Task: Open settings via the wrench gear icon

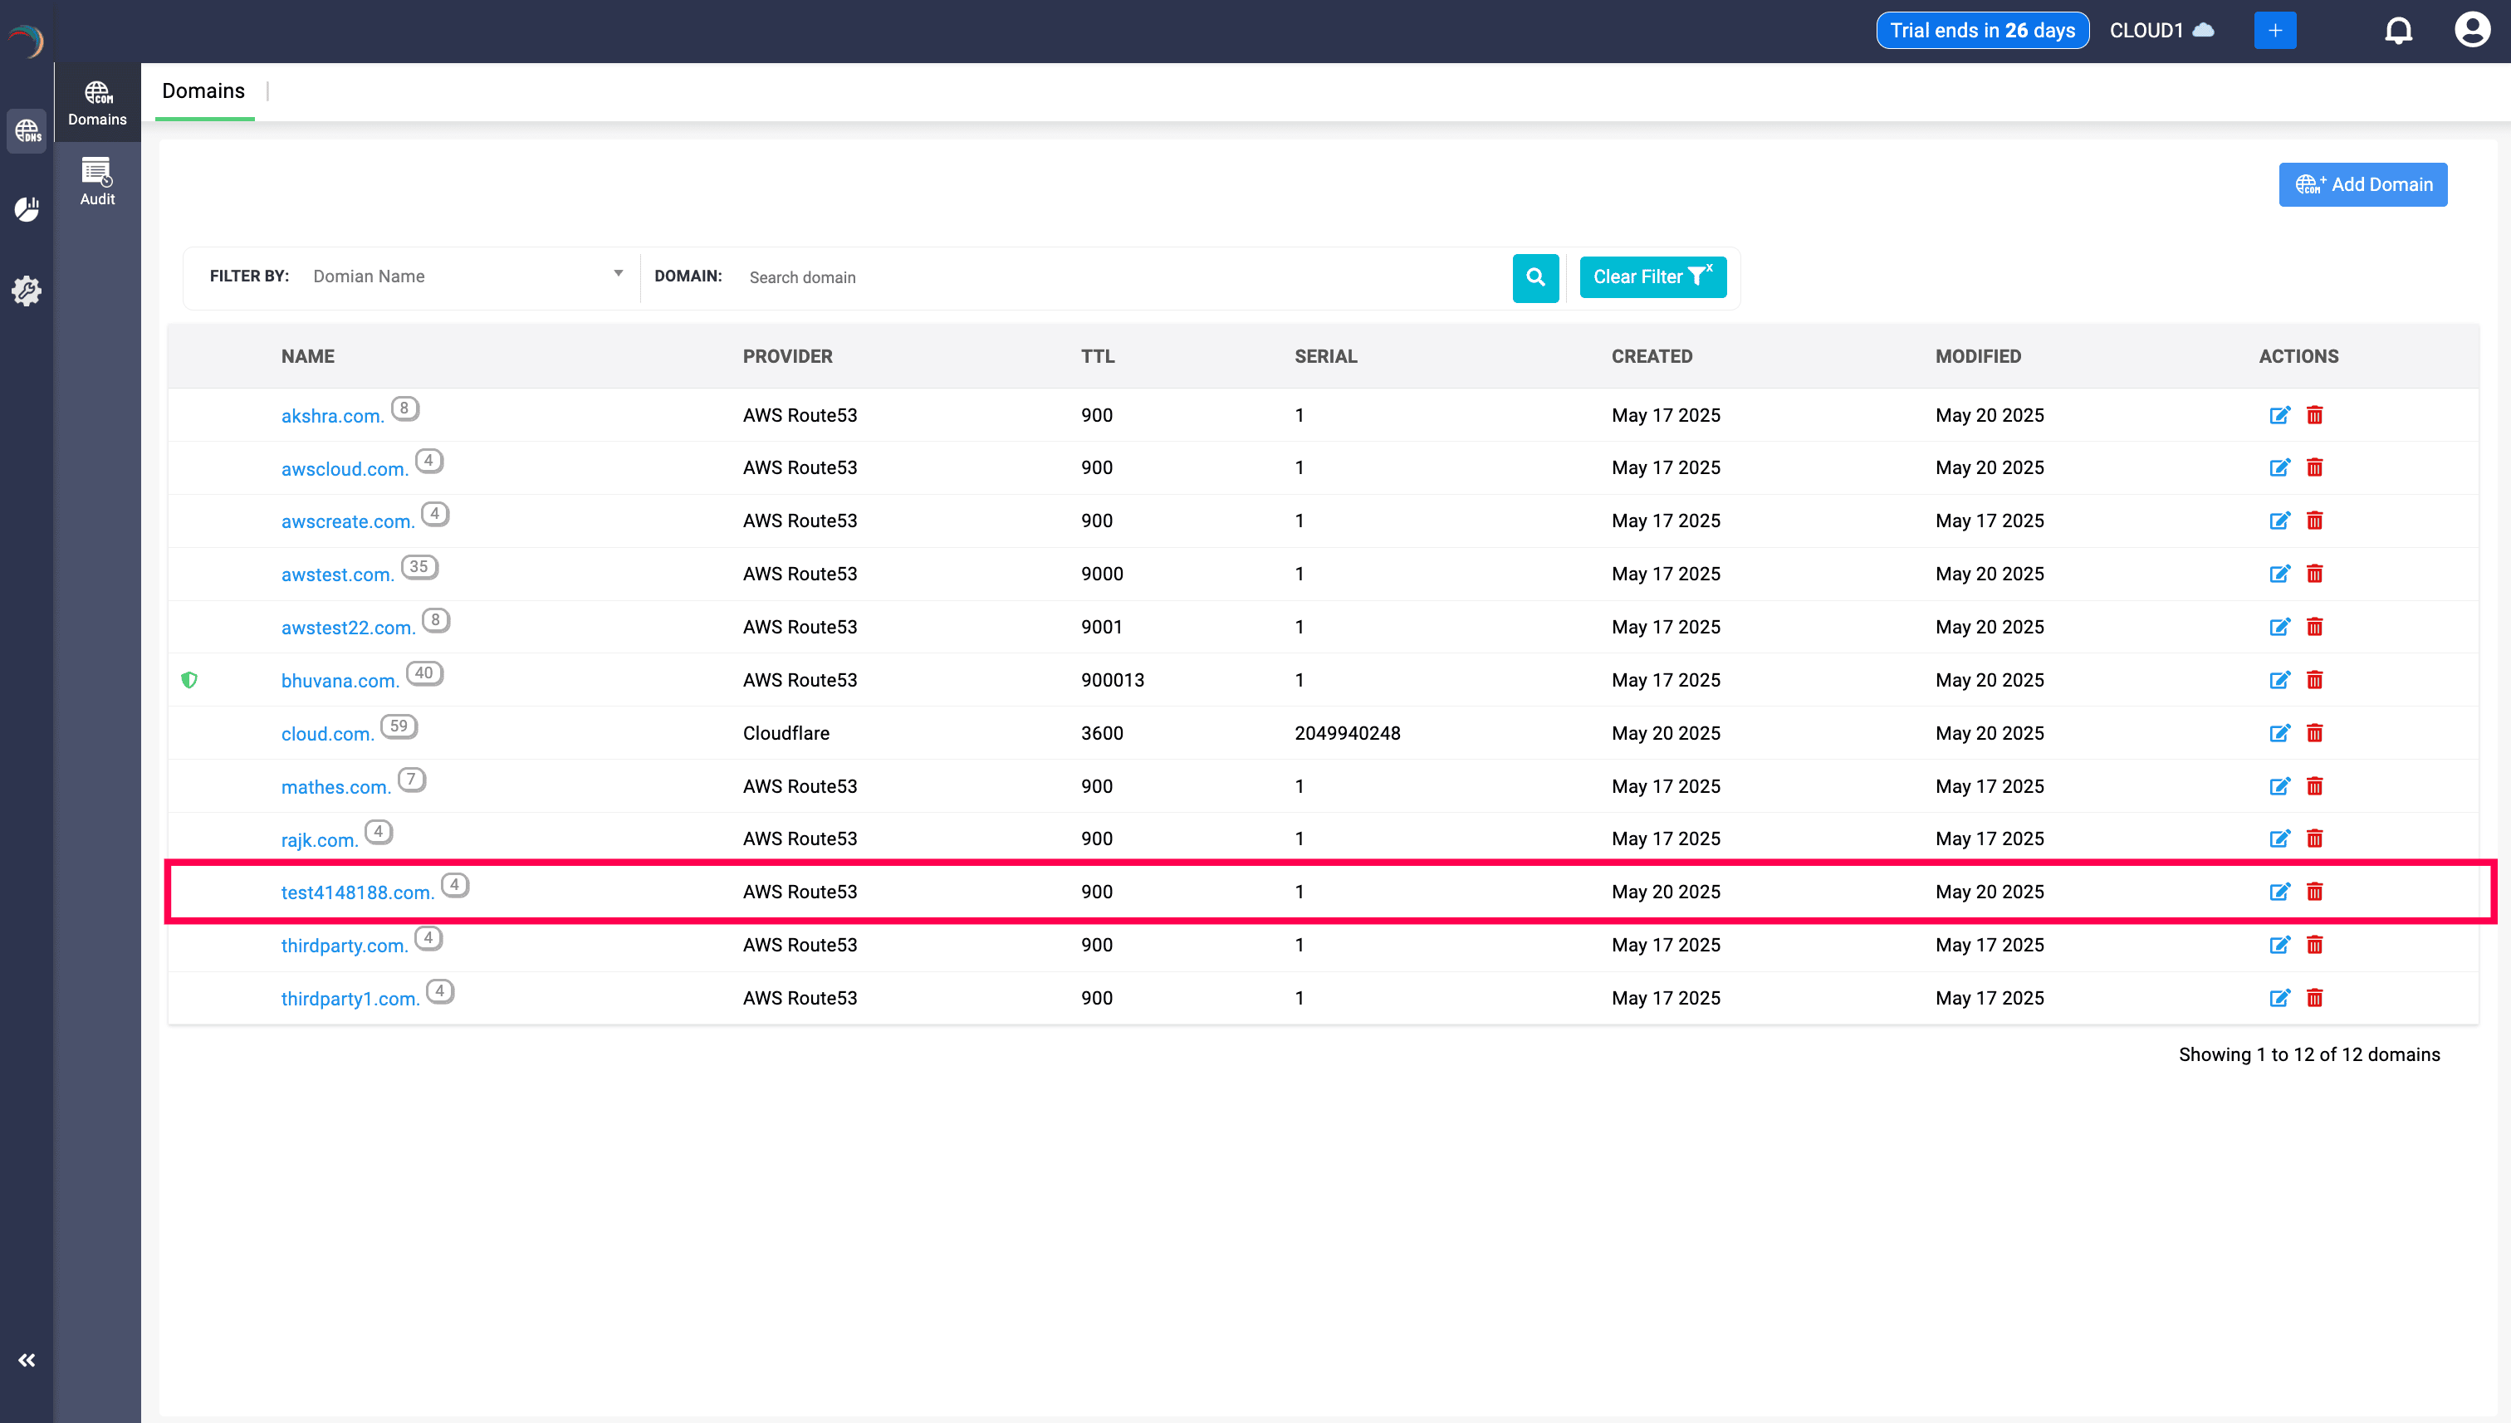Action: pos(27,291)
